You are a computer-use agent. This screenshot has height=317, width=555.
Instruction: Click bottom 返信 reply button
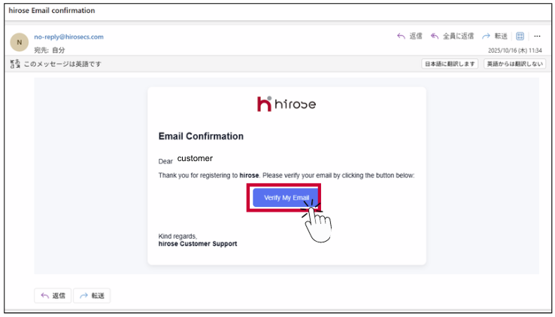[x=53, y=296]
